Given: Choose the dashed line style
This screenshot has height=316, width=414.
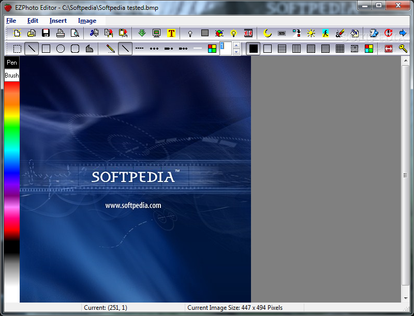Looking at the screenshot, I should [139, 48].
